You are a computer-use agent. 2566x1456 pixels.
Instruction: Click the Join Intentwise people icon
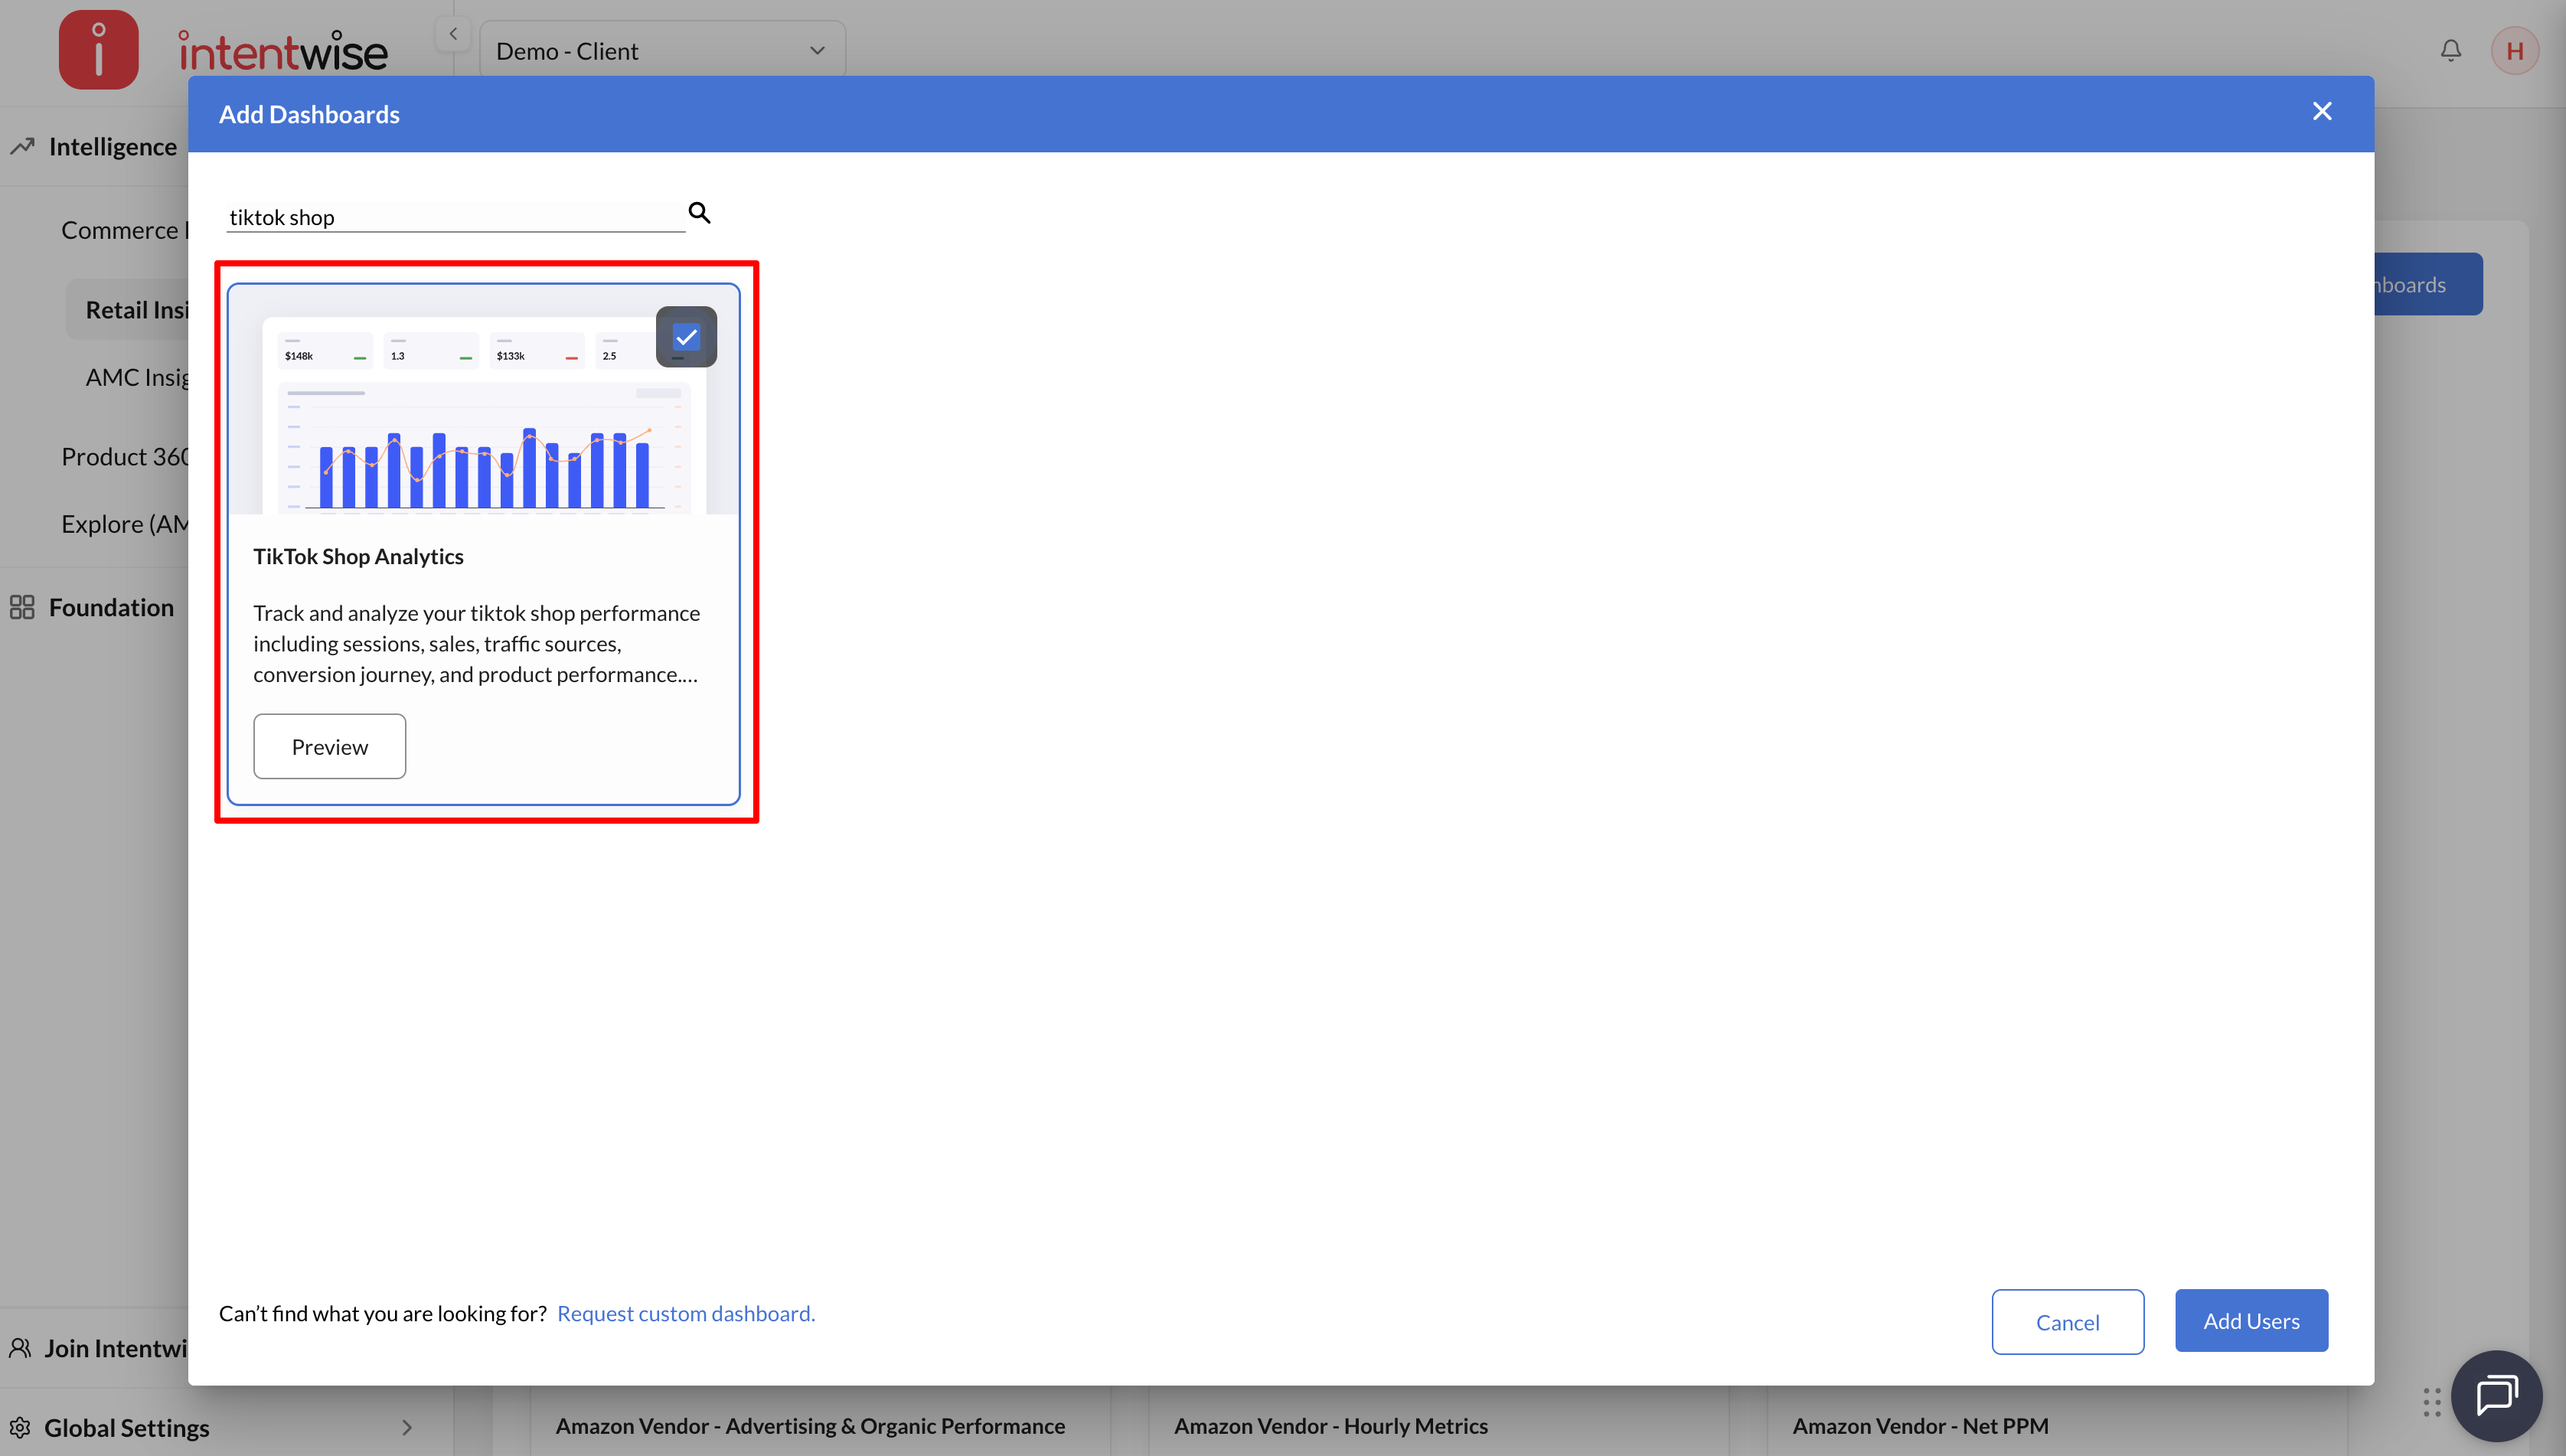[20, 1348]
